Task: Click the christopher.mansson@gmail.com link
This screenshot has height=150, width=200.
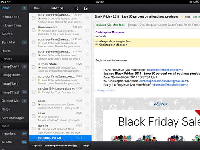Action: click(x=164, y=81)
